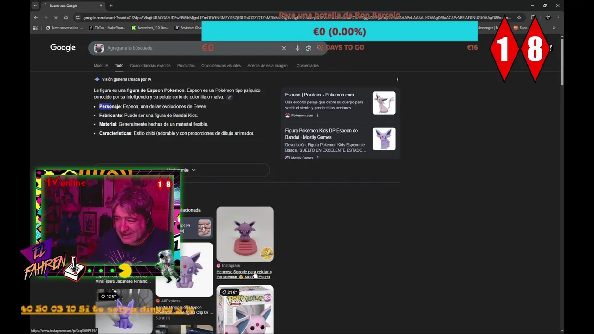The width and height of the screenshot is (594, 334).
Task: Open the 12 € purple Espeon figure image
Action: [x=124, y=311]
